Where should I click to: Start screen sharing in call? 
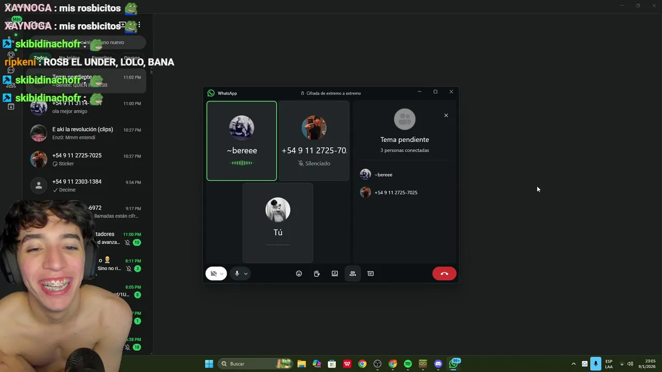tap(335, 273)
